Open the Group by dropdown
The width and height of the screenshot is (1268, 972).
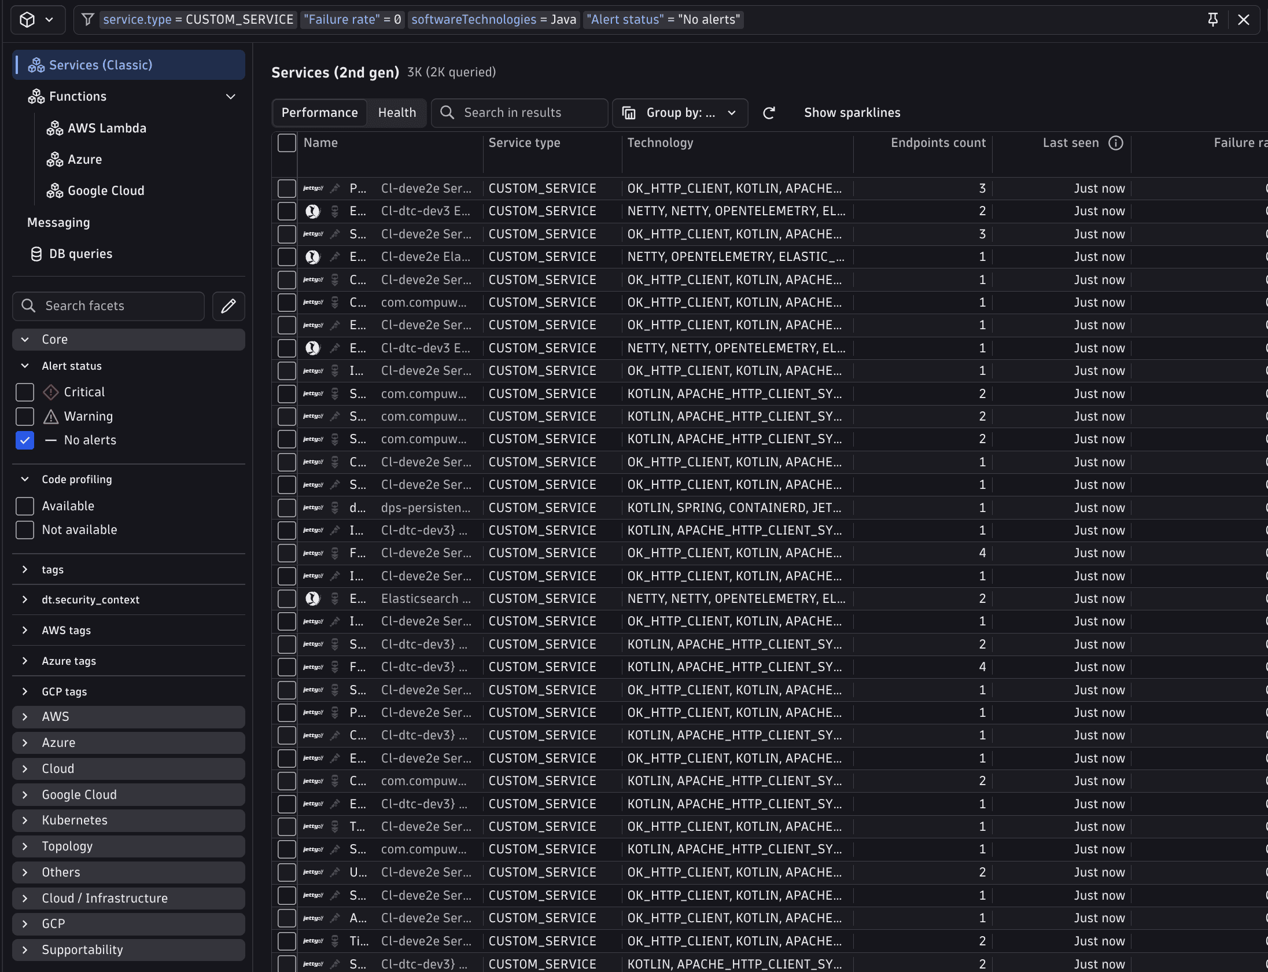680,113
